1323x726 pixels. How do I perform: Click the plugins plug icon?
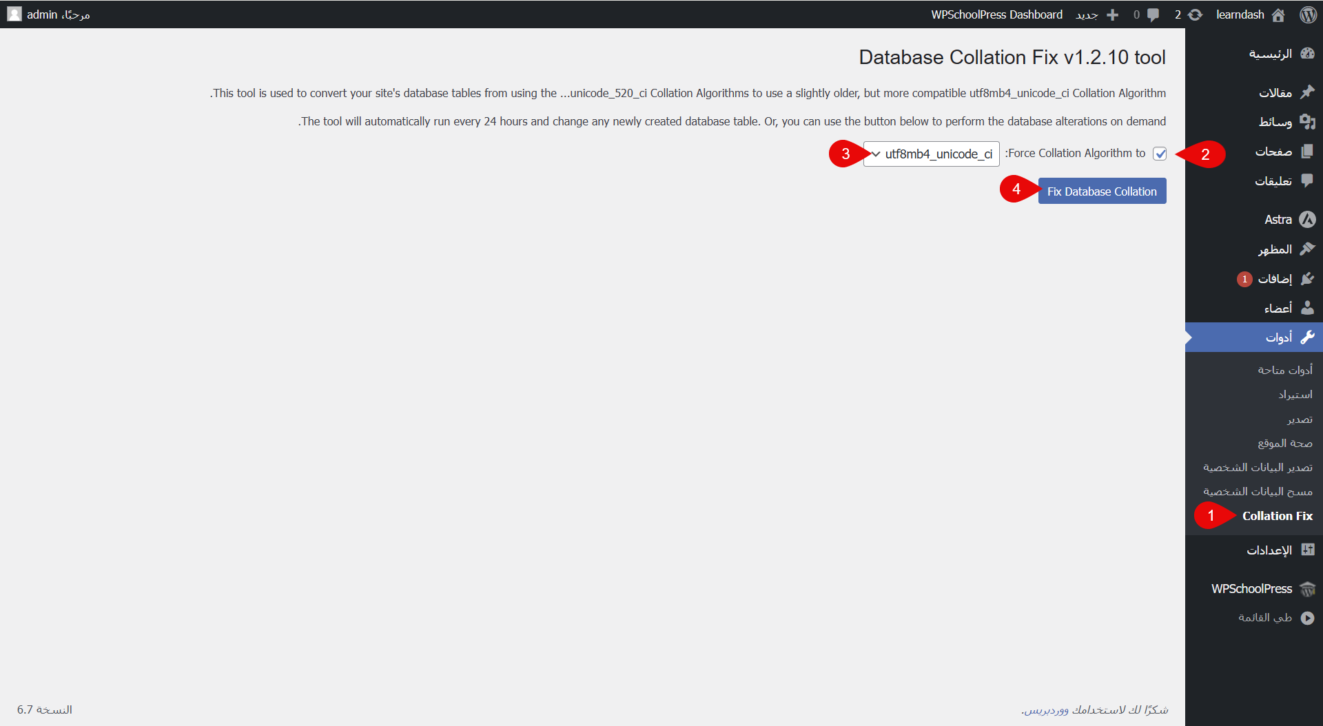(x=1307, y=278)
